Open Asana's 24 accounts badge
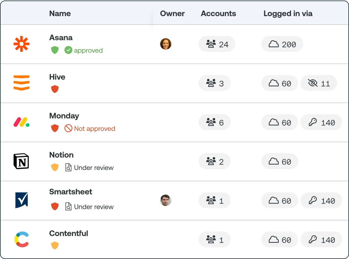Screen dimensions: 349x259 [x=217, y=44]
